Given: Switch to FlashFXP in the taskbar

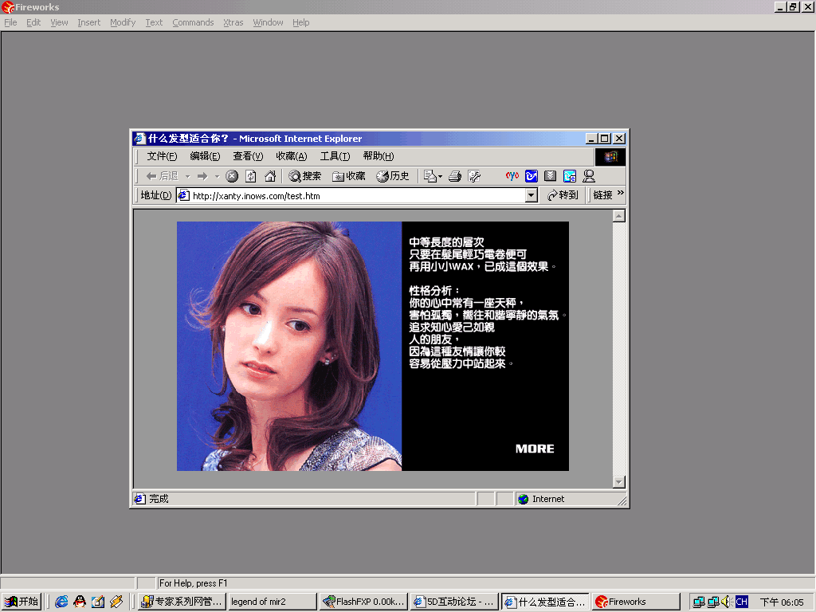Looking at the screenshot, I should [x=364, y=602].
